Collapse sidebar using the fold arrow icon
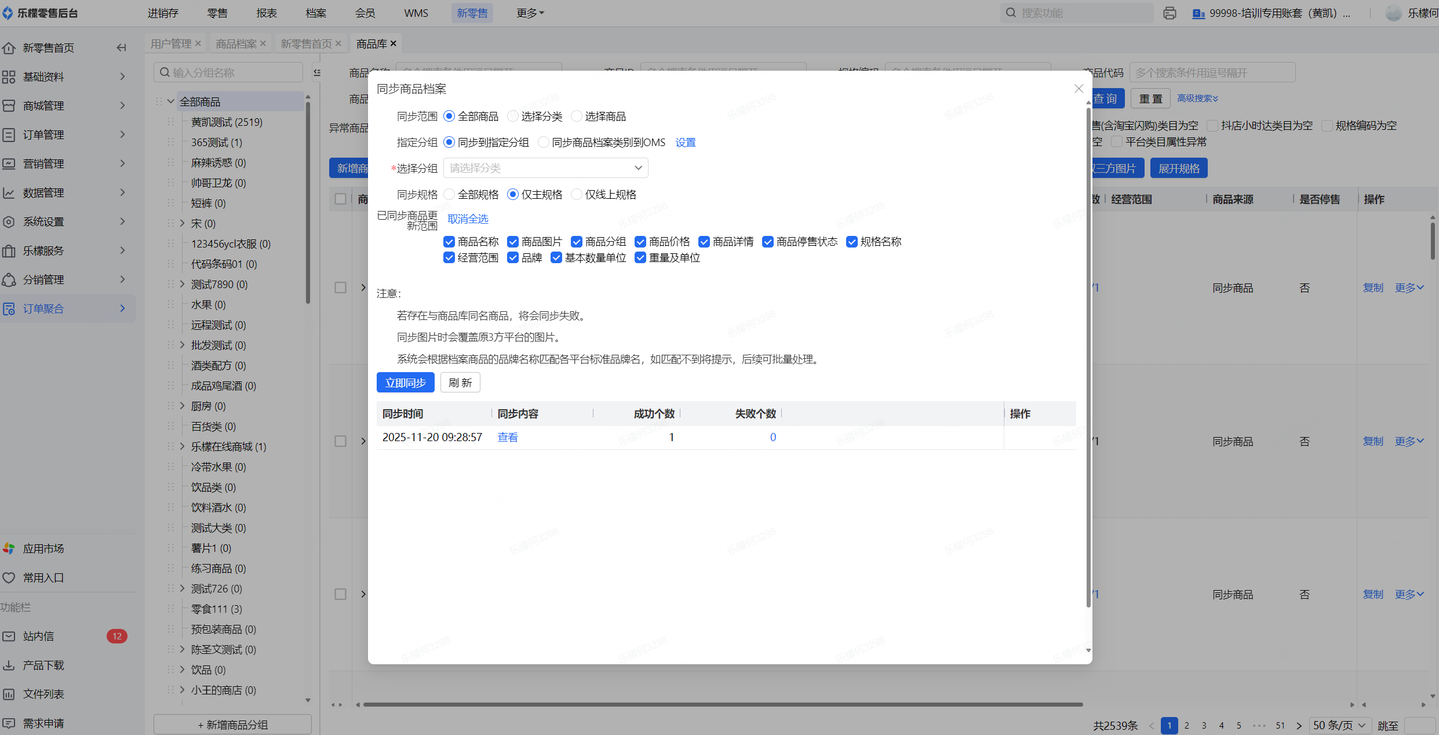 121,48
